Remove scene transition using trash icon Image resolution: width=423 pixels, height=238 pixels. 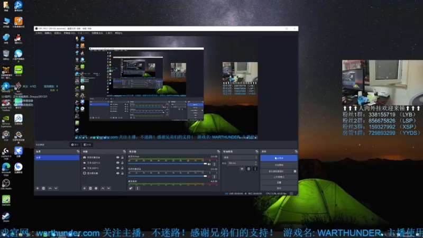[249, 169]
